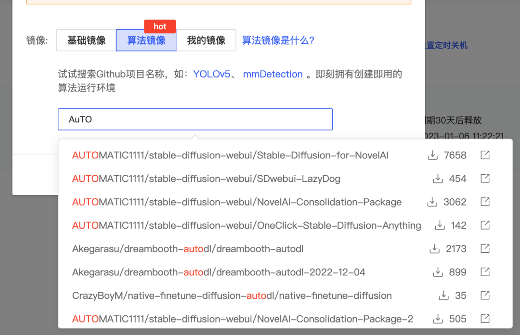Open external link for OneClick-Stable-Diffusion-Anything

[485, 225]
